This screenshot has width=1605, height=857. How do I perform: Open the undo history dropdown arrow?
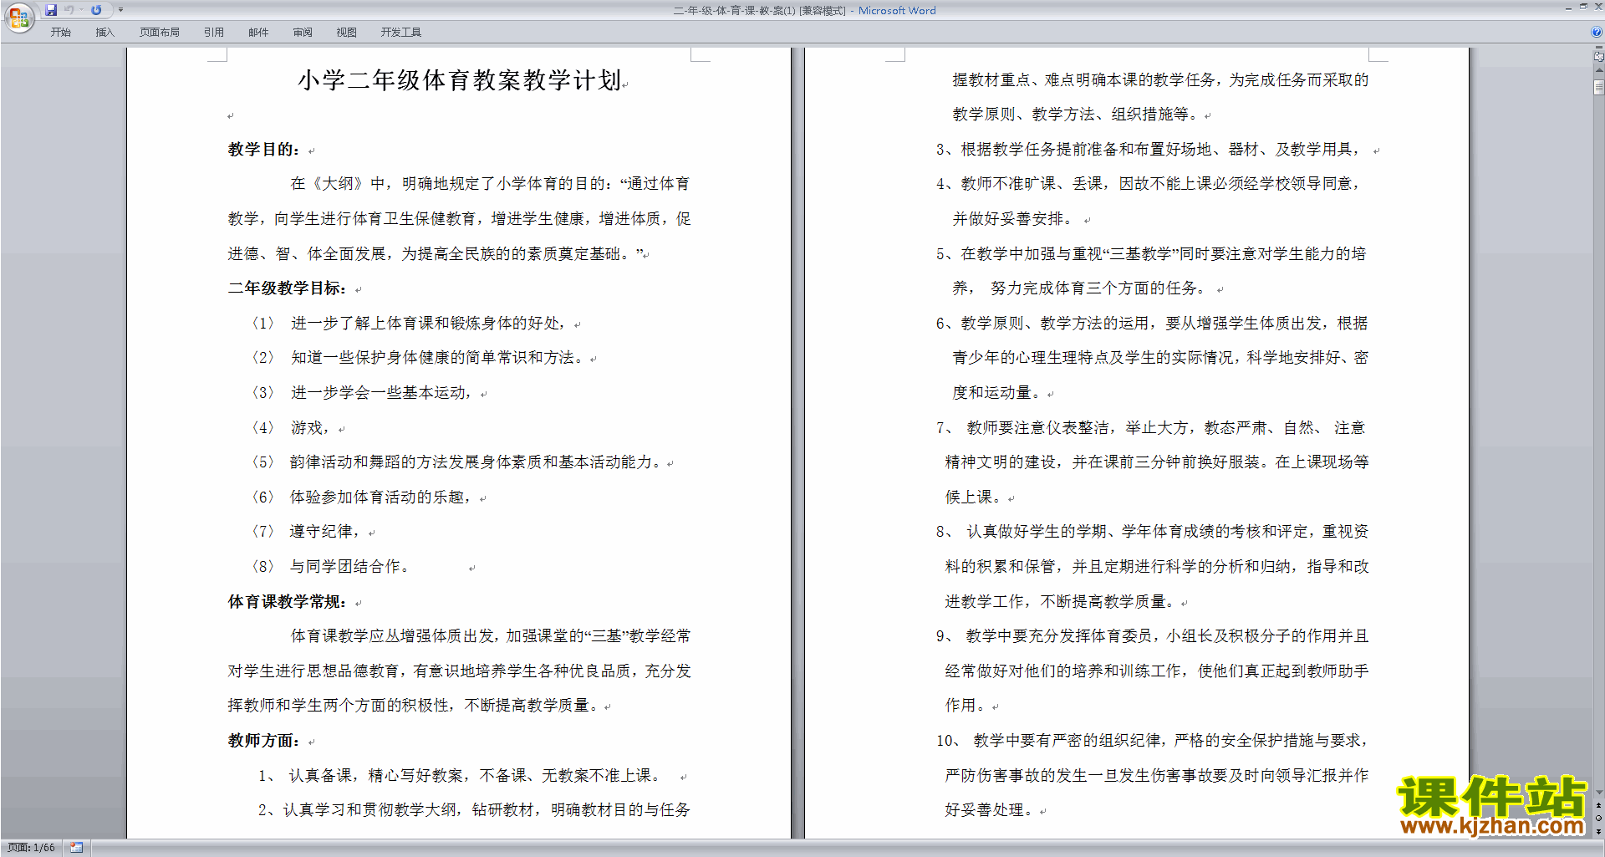pyautogui.click(x=81, y=10)
